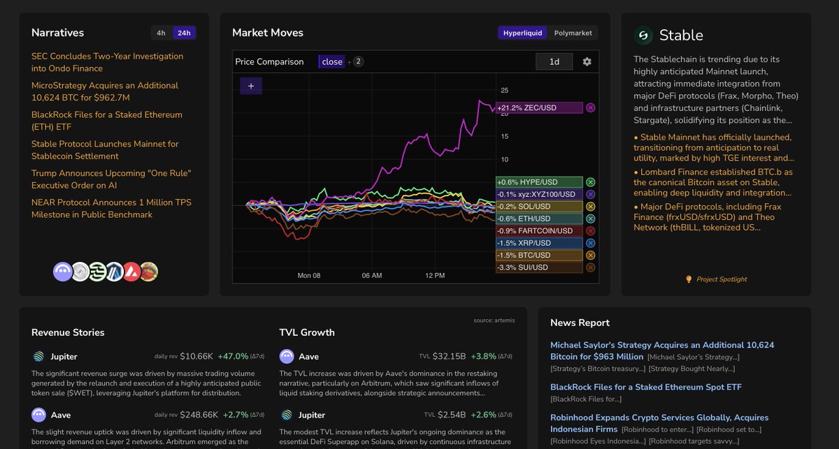Remove HYPE/USD series with its X icon
The image size is (839, 449).
[591, 182]
